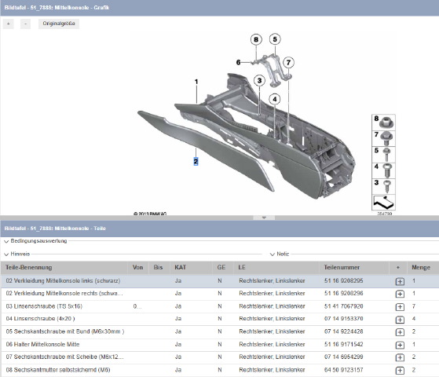Zoom out with the minus button

pyautogui.click(x=25, y=24)
